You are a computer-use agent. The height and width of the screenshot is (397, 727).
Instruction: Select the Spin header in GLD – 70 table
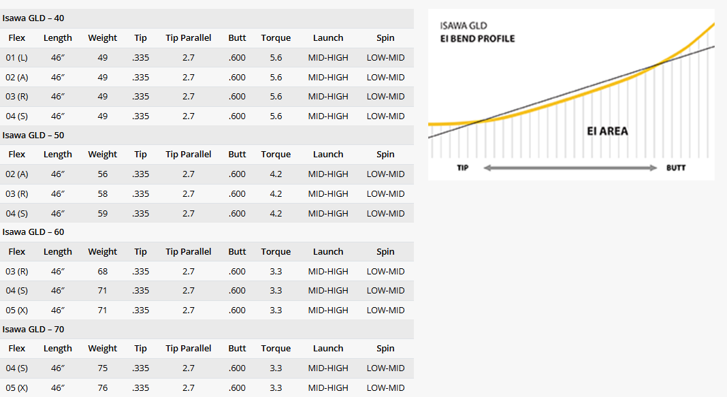pos(385,349)
